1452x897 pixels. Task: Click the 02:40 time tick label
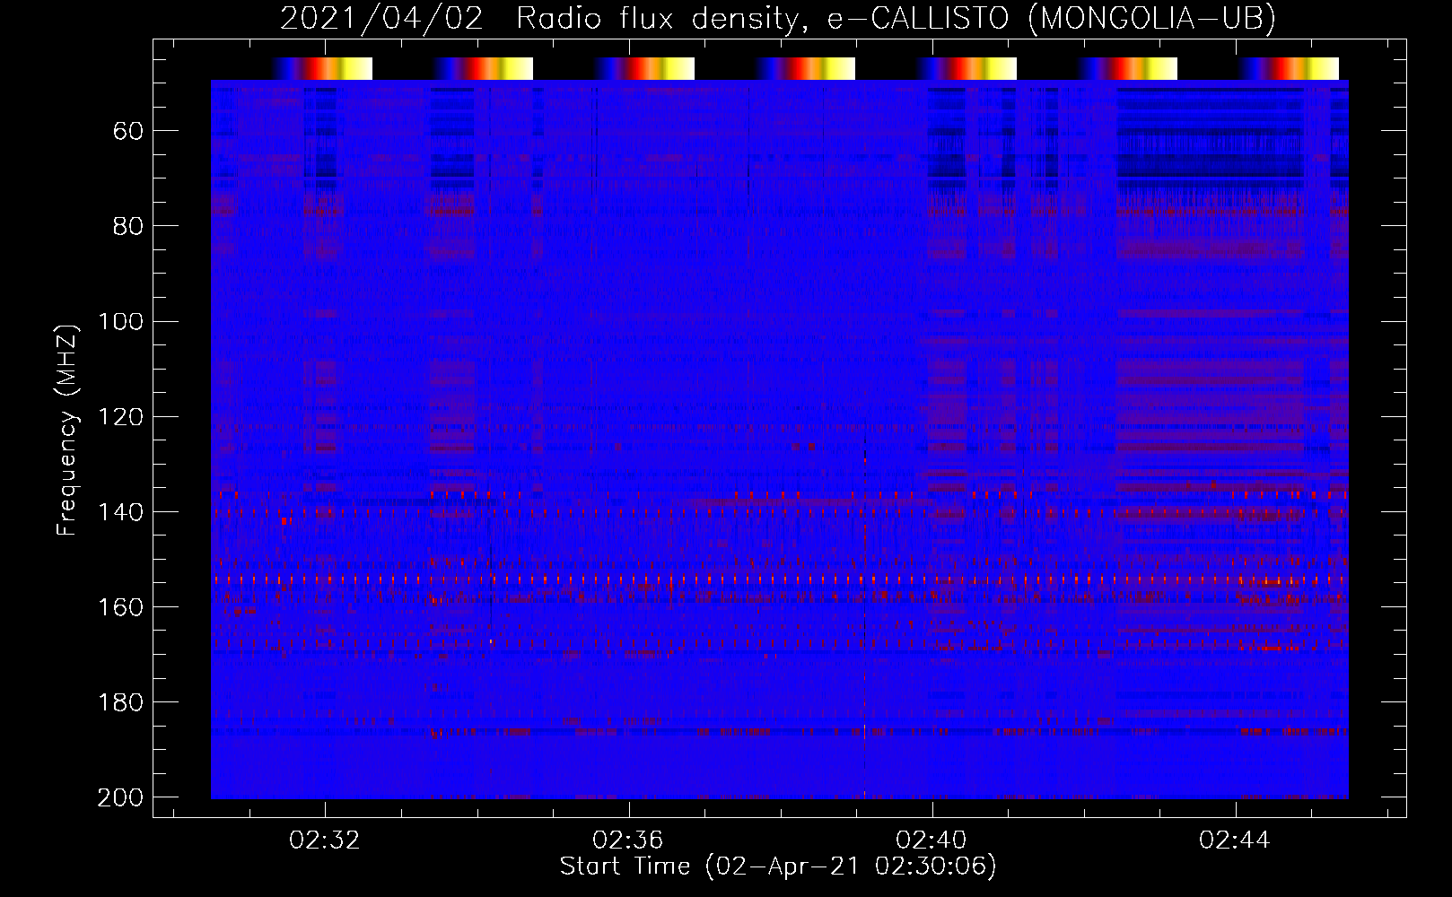coord(932,840)
